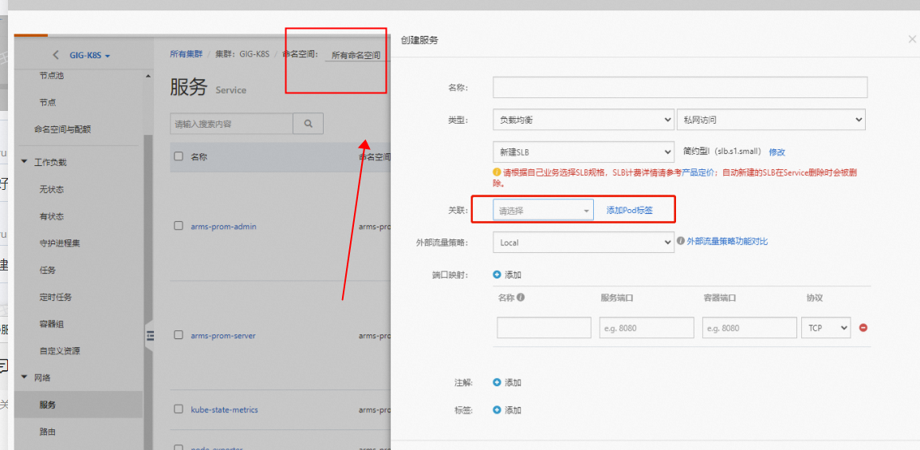The width and height of the screenshot is (920, 450).
Task: Click the external traffic policy help icon
Action: tap(681, 241)
